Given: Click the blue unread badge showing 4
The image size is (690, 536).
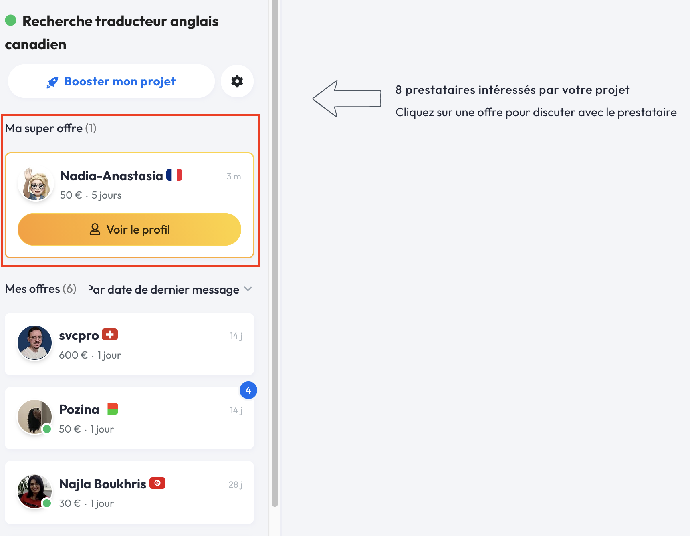Looking at the screenshot, I should [248, 390].
